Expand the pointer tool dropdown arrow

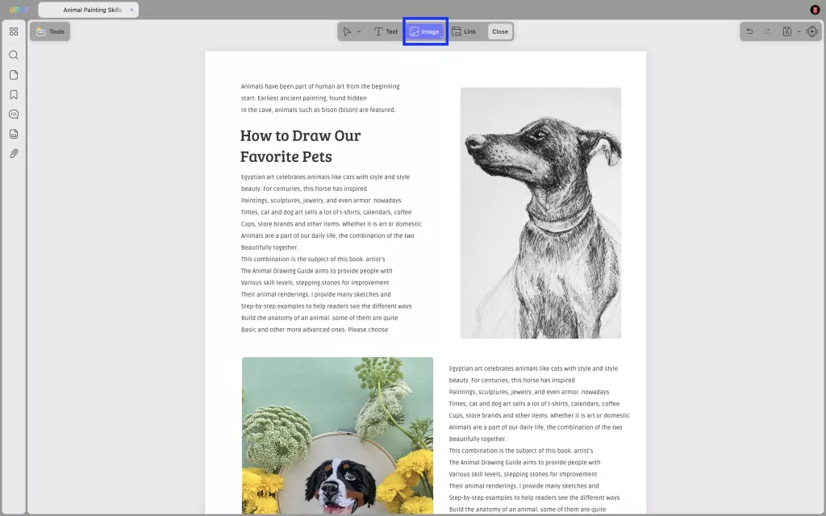coord(359,31)
